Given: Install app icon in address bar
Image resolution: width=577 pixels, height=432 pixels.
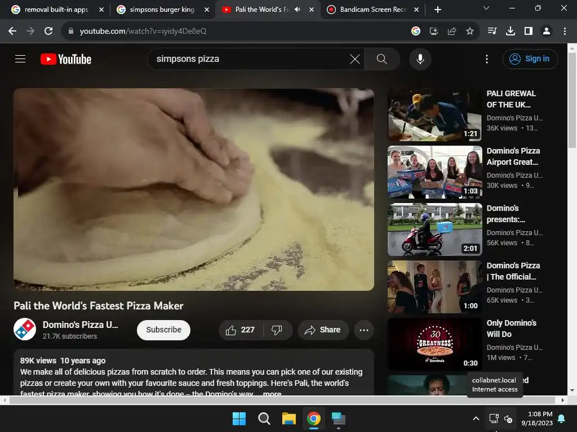Looking at the screenshot, I should click(x=434, y=31).
